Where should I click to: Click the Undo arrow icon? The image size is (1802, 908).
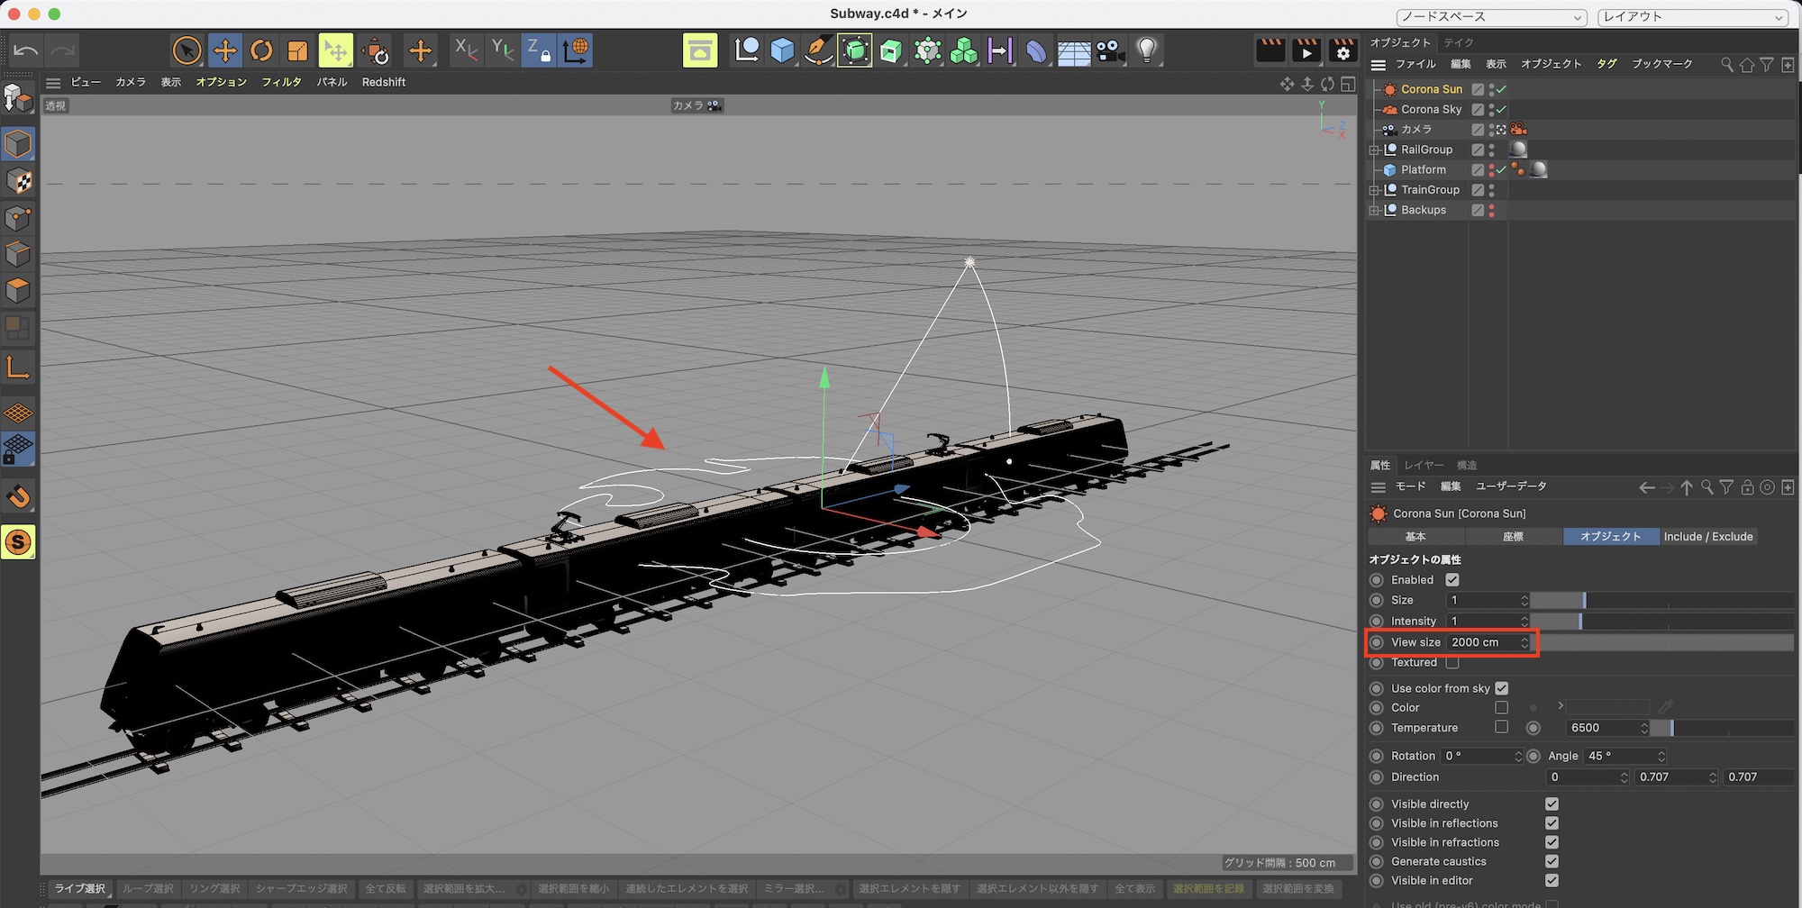click(26, 50)
